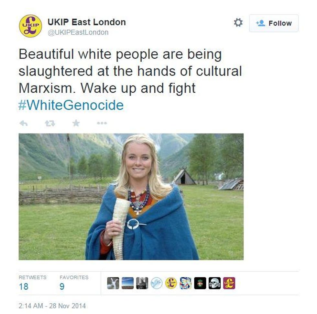Open the skull avatar retweeter
Screen dimensions: 317x314
click(215, 283)
